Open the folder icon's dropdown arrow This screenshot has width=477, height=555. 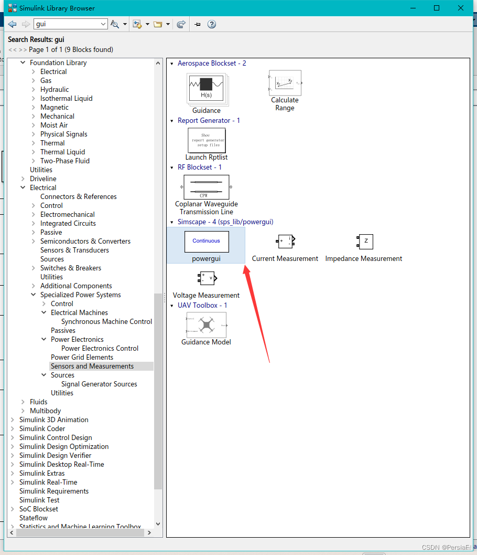[x=168, y=24]
